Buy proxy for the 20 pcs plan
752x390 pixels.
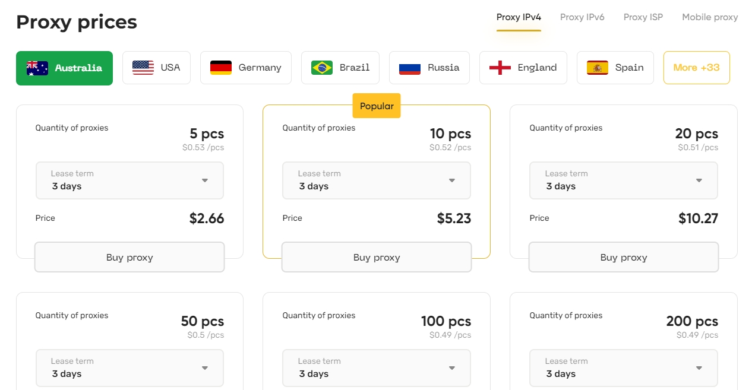624,257
